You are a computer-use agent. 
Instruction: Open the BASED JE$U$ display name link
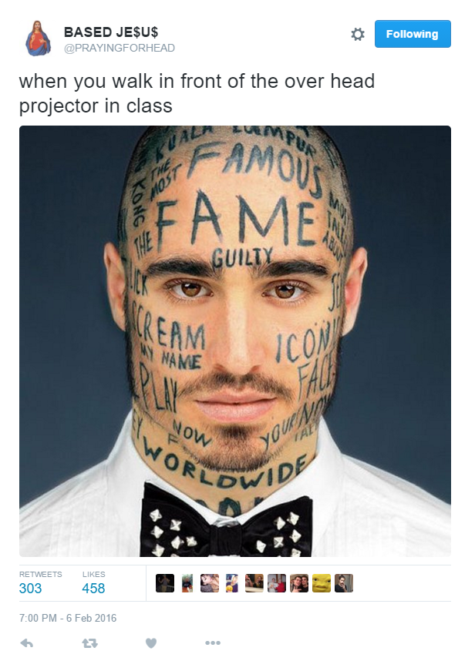[x=111, y=32]
